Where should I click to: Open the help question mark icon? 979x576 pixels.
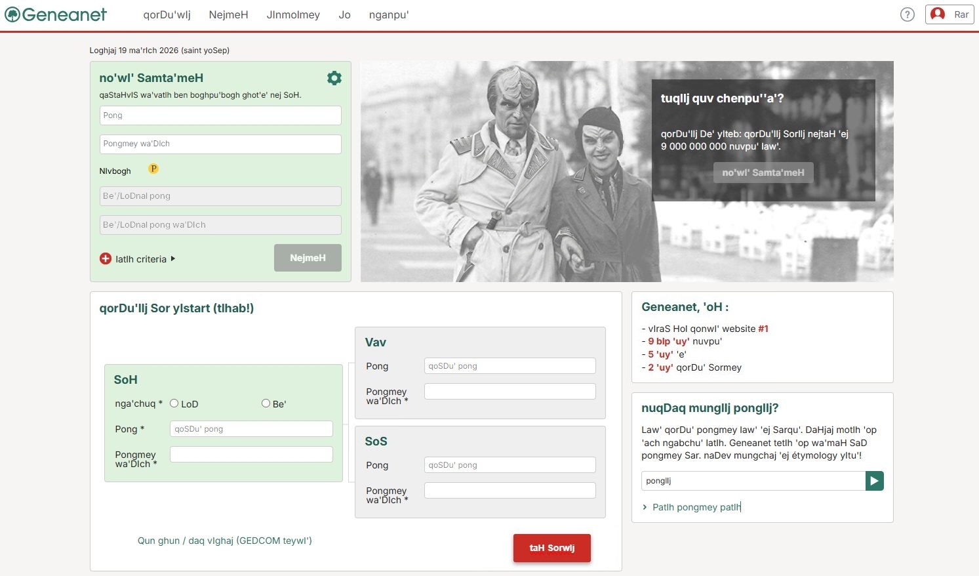coord(907,14)
